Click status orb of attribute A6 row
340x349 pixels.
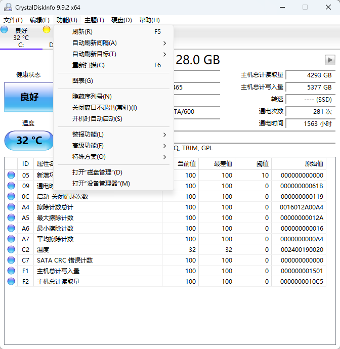point(11,228)
